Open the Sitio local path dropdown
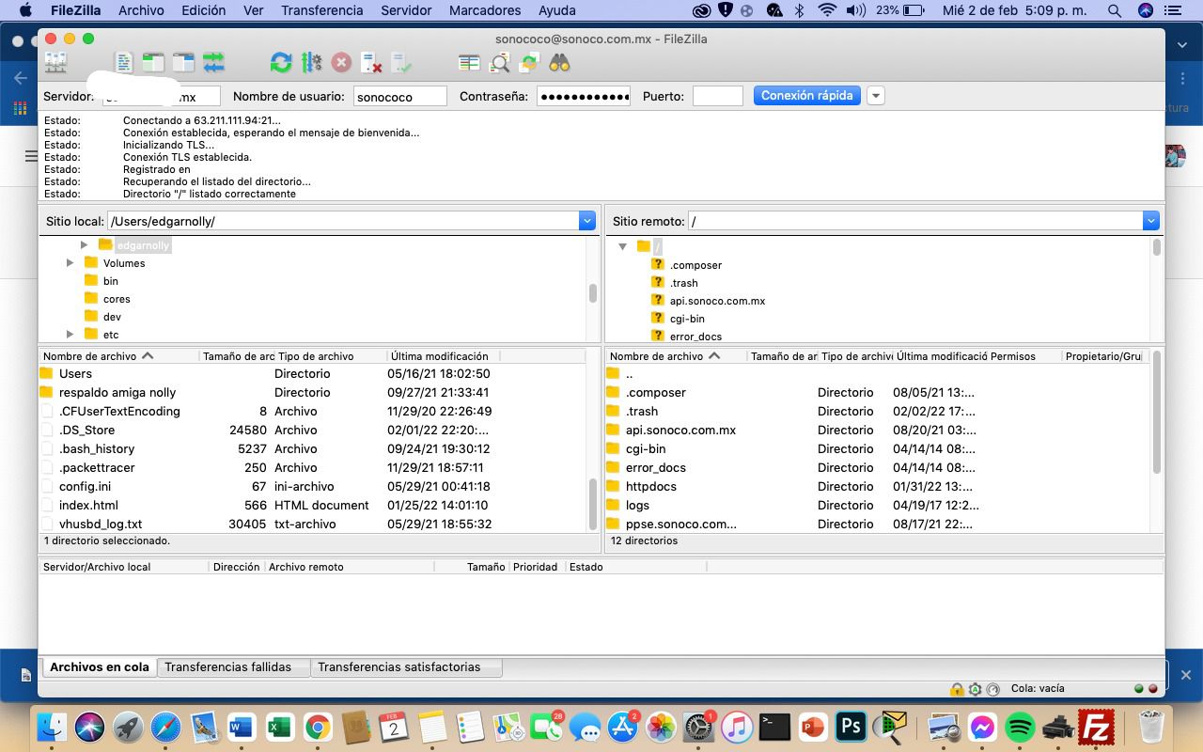 [x=587, y=221]
